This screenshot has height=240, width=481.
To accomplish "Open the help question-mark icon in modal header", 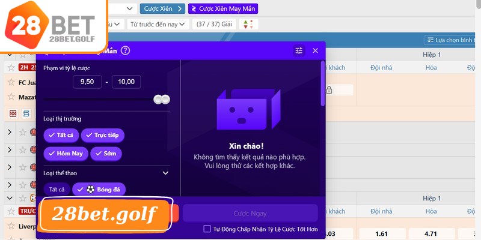I will point(125,50).
